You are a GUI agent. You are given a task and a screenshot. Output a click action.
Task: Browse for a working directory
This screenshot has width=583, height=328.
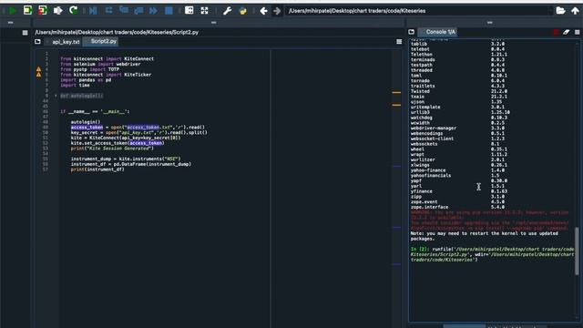(560, 10)
